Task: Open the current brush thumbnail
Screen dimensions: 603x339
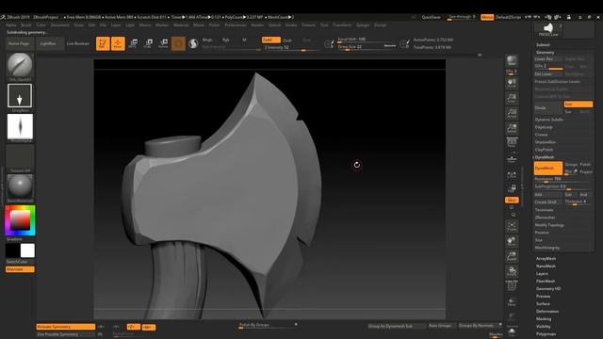Action: pyautogui.click(x=20, y=65)
